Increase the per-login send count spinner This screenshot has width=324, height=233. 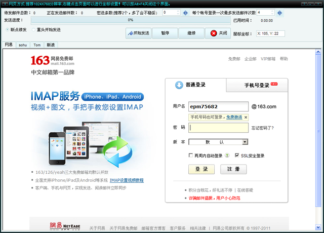pos(272,11)
